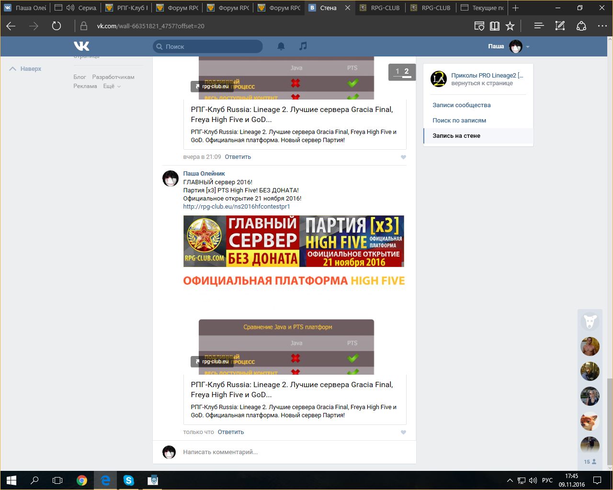Make a web note with pen icon
This screenshot has height=490, width=613.
(x=560, y=26)
